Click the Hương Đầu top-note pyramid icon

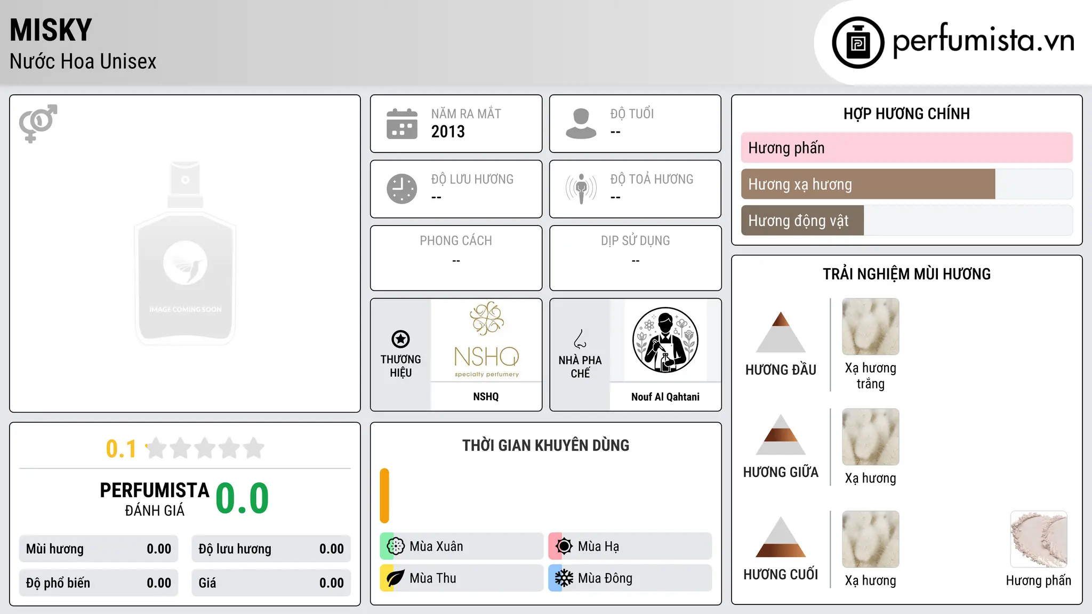pos(781,332)
